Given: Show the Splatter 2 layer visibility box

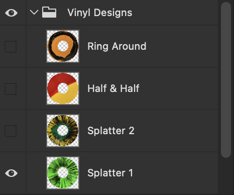Looking at the screenshot, I should pos(11,131).
